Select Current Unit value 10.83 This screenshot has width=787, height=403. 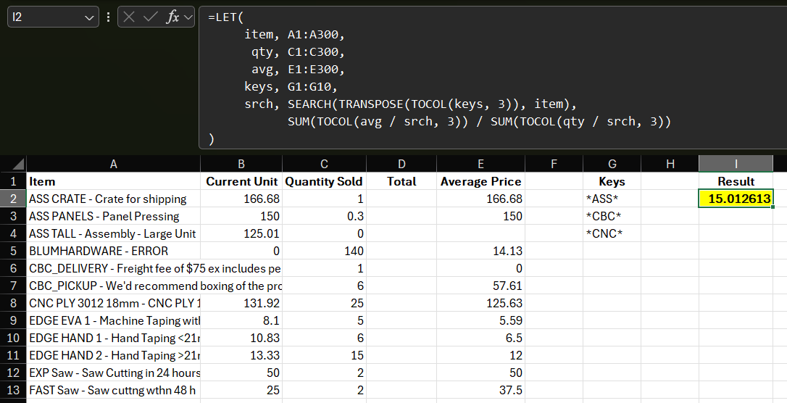pyautogui.click(x=241, y=338)
